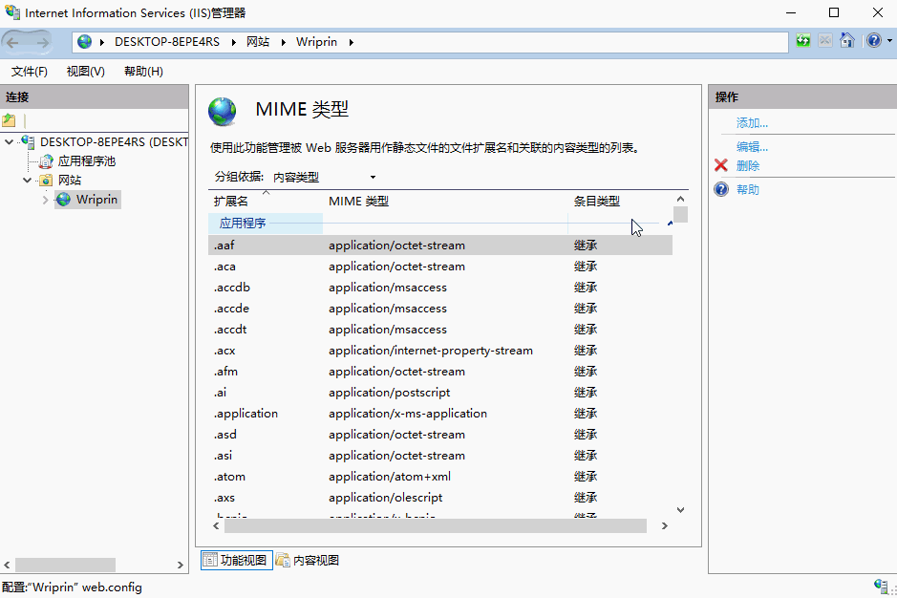Click the list scroll down arrow
This screenshot has width=897, height=598.
[x=680, y=509]
